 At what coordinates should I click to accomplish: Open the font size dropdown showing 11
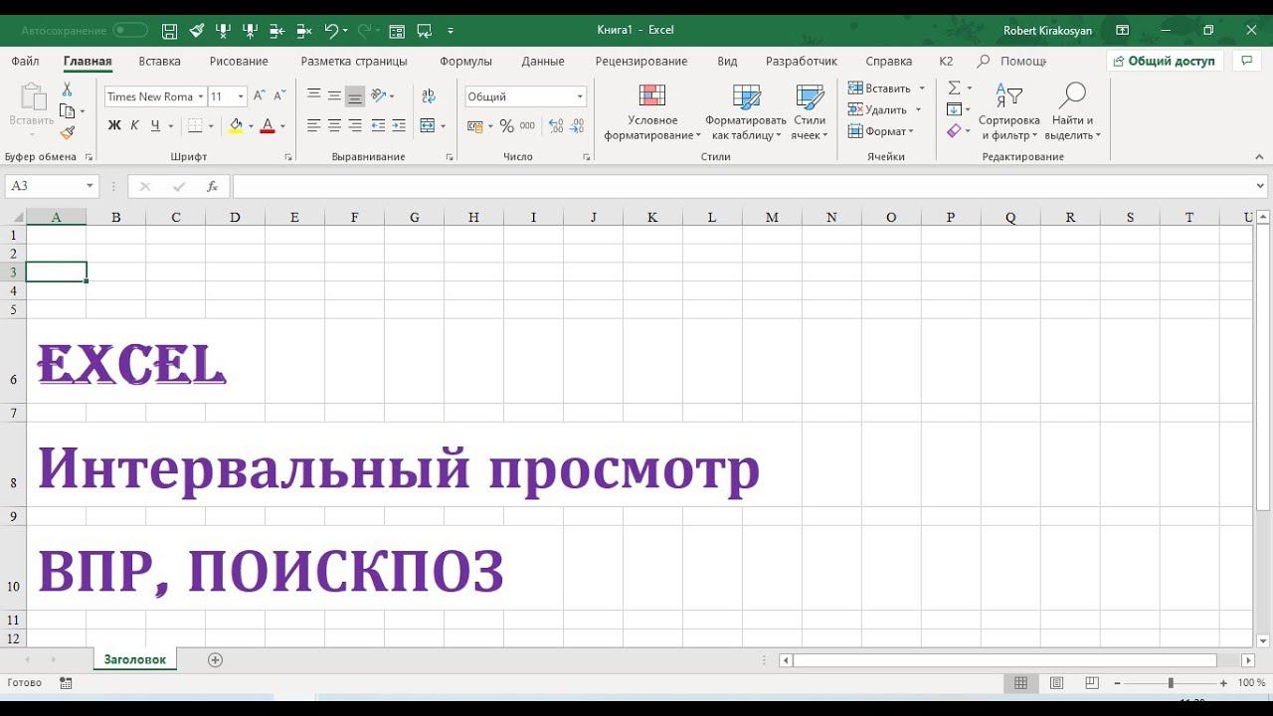click(241, 96)
